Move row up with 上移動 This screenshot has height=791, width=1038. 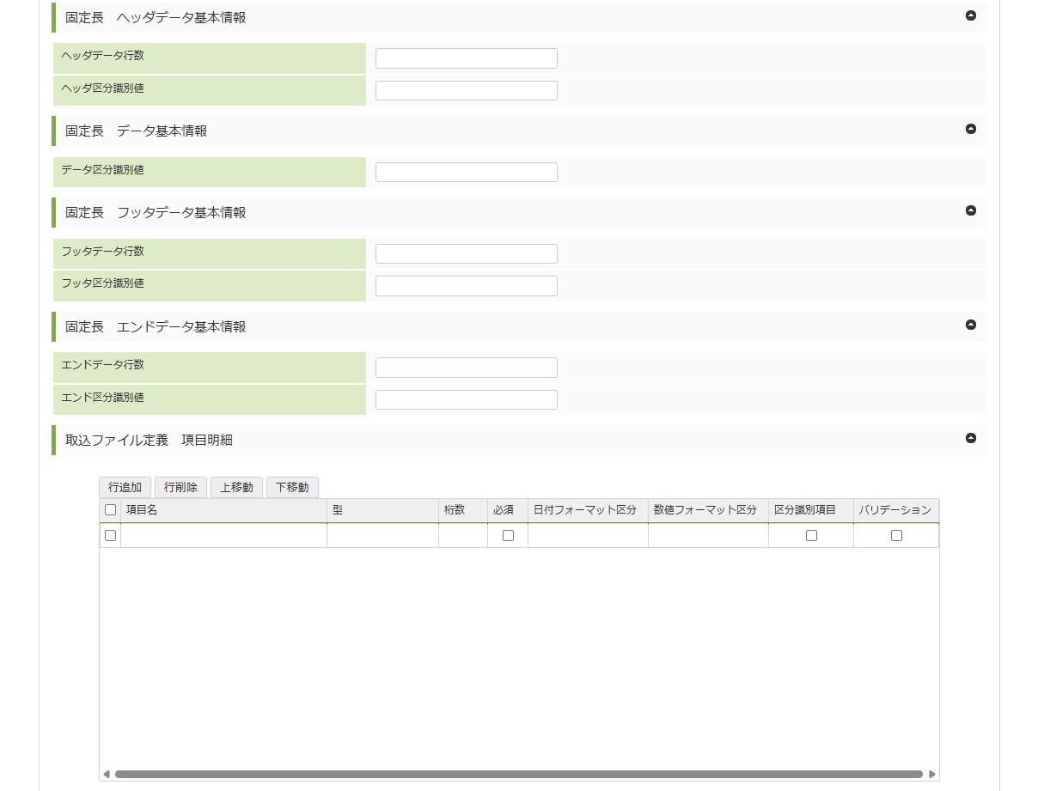(236, 488)
